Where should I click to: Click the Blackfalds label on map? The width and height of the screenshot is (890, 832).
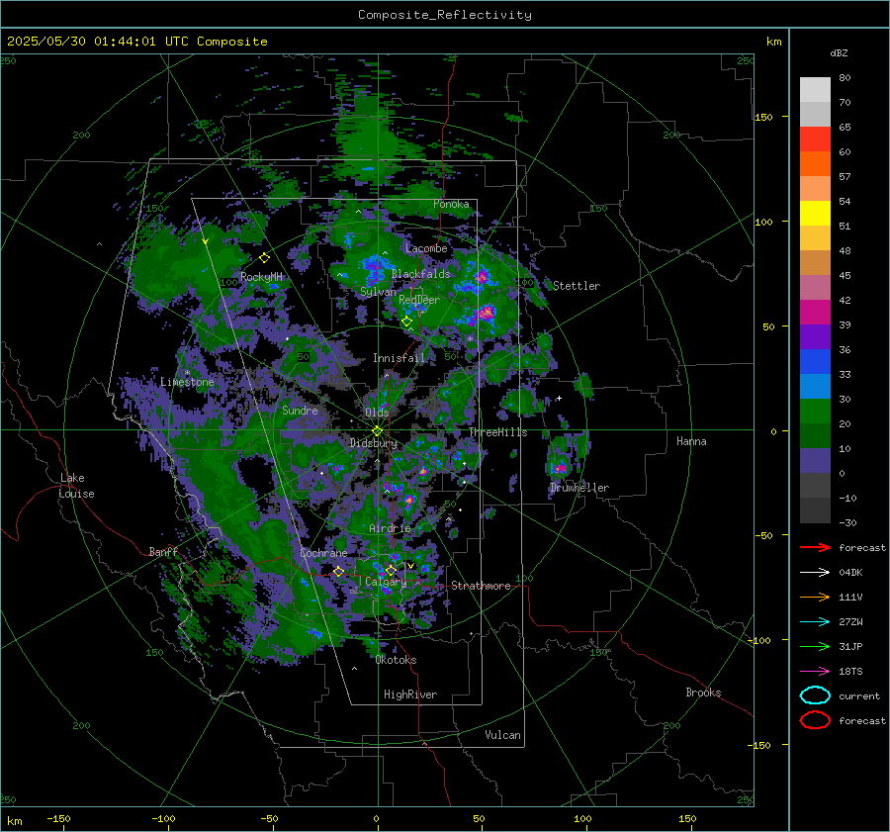420,274
